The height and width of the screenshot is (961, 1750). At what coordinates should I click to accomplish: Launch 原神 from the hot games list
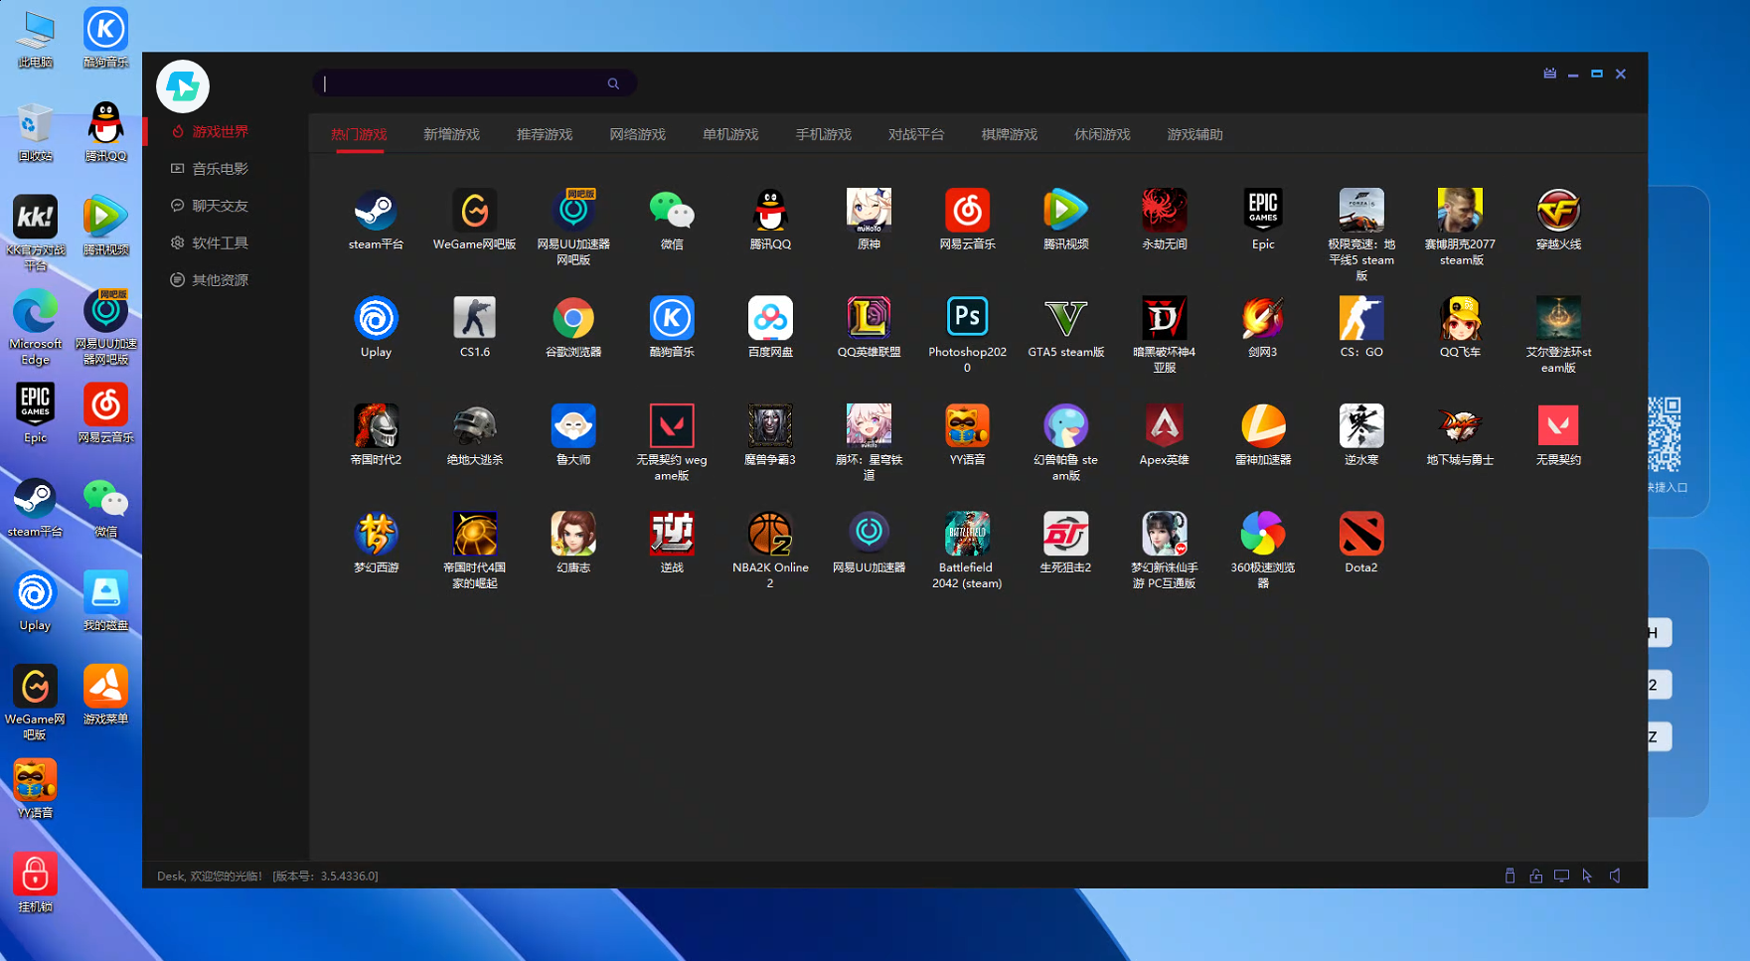point(869,211)
